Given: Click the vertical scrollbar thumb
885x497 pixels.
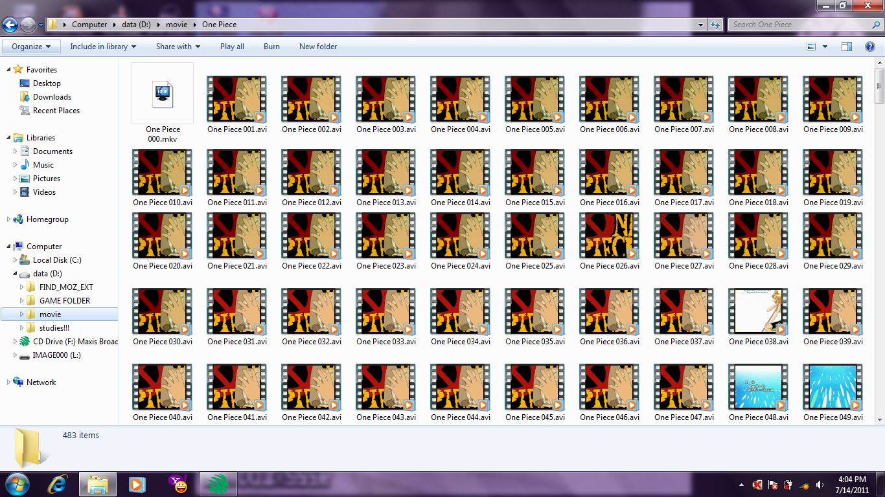Looking at the screenshot, I should [x=879, y=85].
